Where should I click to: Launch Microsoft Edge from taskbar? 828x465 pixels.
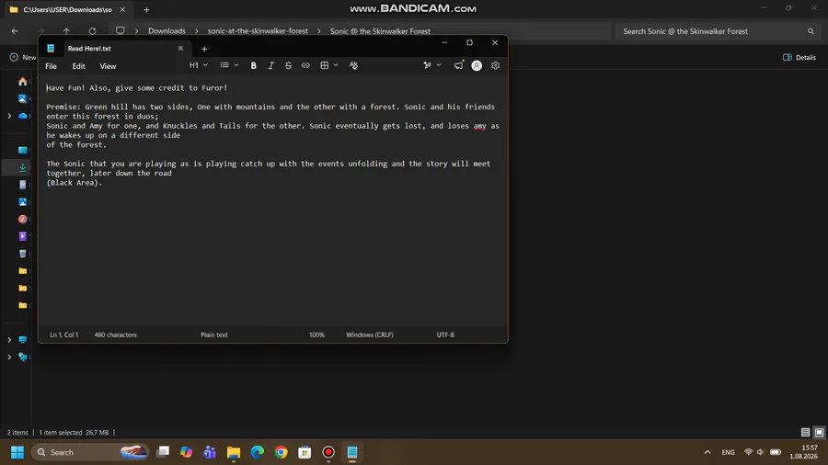pos(258,452)
